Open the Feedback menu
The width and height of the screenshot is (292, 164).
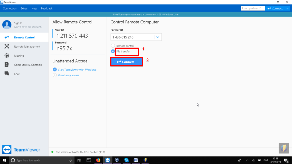[x=47, y=9]
